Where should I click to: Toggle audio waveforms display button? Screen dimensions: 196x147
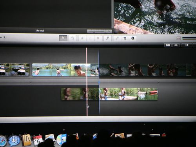tap(176, 45)
